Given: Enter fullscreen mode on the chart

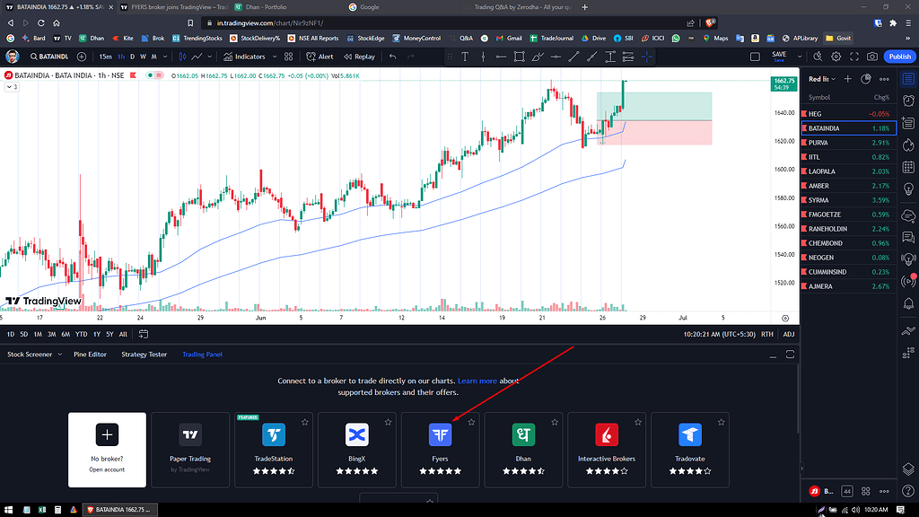Looking at the screenshot, I should click(854, 57).
